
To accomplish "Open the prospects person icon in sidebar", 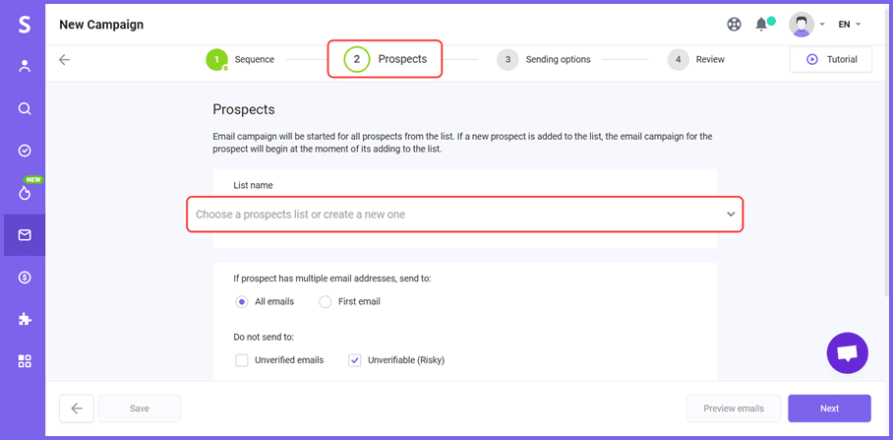I will point(25,67).
